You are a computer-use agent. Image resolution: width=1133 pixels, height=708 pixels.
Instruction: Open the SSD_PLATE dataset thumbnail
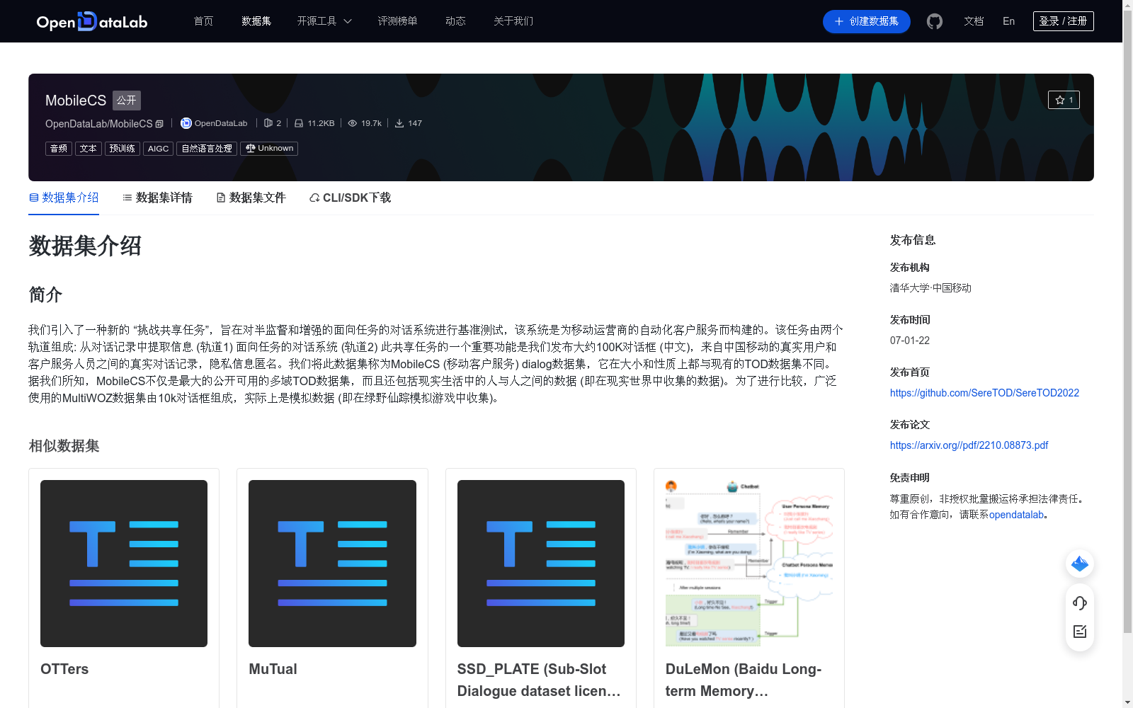tap(541, 564)
